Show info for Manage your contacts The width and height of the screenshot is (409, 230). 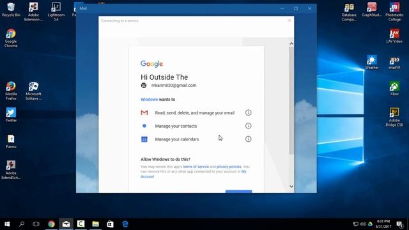(x=248, y=126)
